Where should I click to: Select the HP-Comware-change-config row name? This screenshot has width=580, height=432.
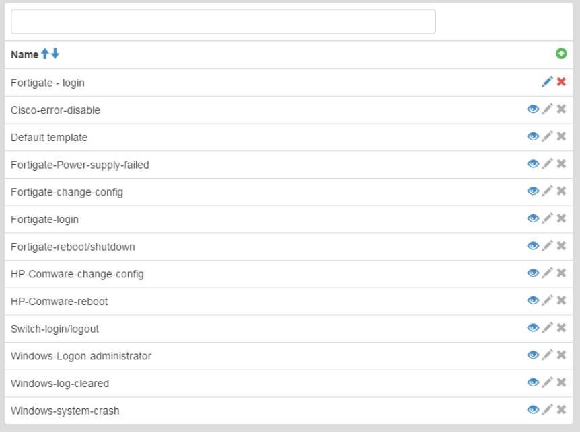(77, 274)
